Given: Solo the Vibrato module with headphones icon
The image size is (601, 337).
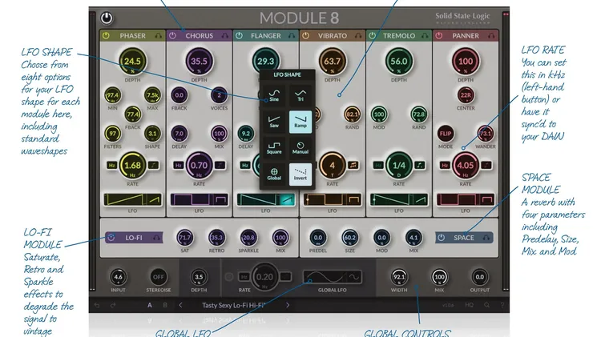Looking at the screenshot, I should point(358,35).
